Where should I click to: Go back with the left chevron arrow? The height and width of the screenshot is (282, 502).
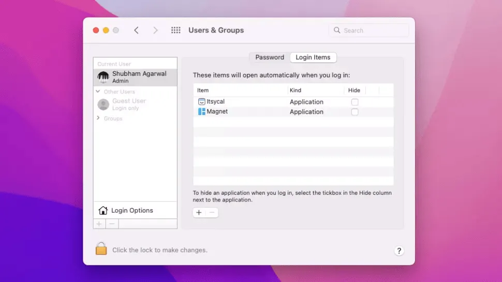tap(136, 30)
